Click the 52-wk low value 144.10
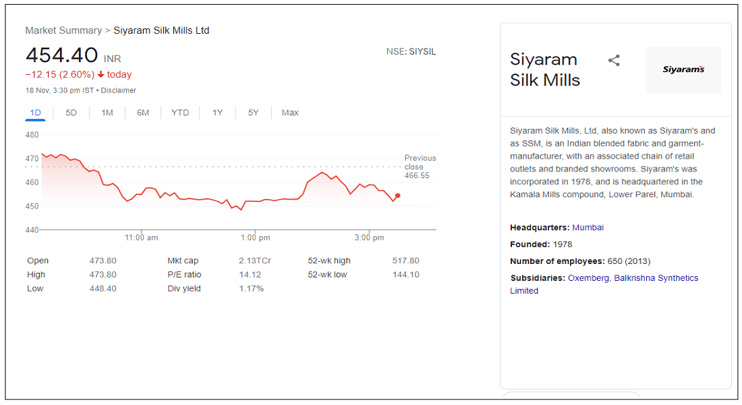The width and height of the screenshot is (742, 405). (x=405, y=275)
